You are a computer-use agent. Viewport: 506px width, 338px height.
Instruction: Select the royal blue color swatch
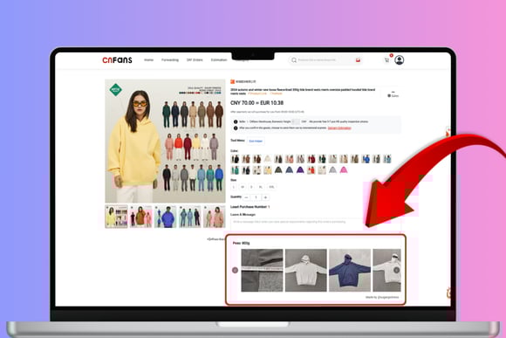366,159
